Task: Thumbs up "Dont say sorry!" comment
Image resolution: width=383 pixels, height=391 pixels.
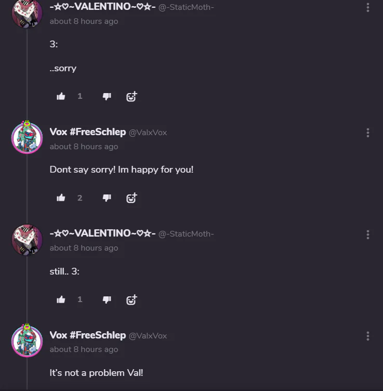Action: (61, 198)
